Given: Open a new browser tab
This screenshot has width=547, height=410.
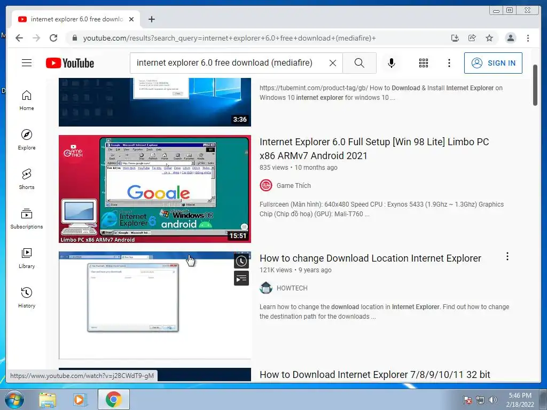Looking at the screenshot, I should 151,19.
